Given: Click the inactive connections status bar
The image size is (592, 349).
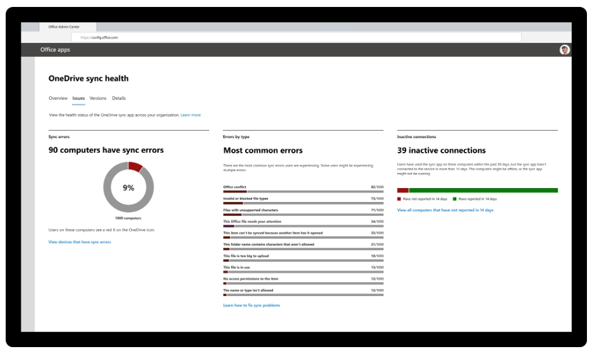Looking at the screenshot, I should 477,190.
